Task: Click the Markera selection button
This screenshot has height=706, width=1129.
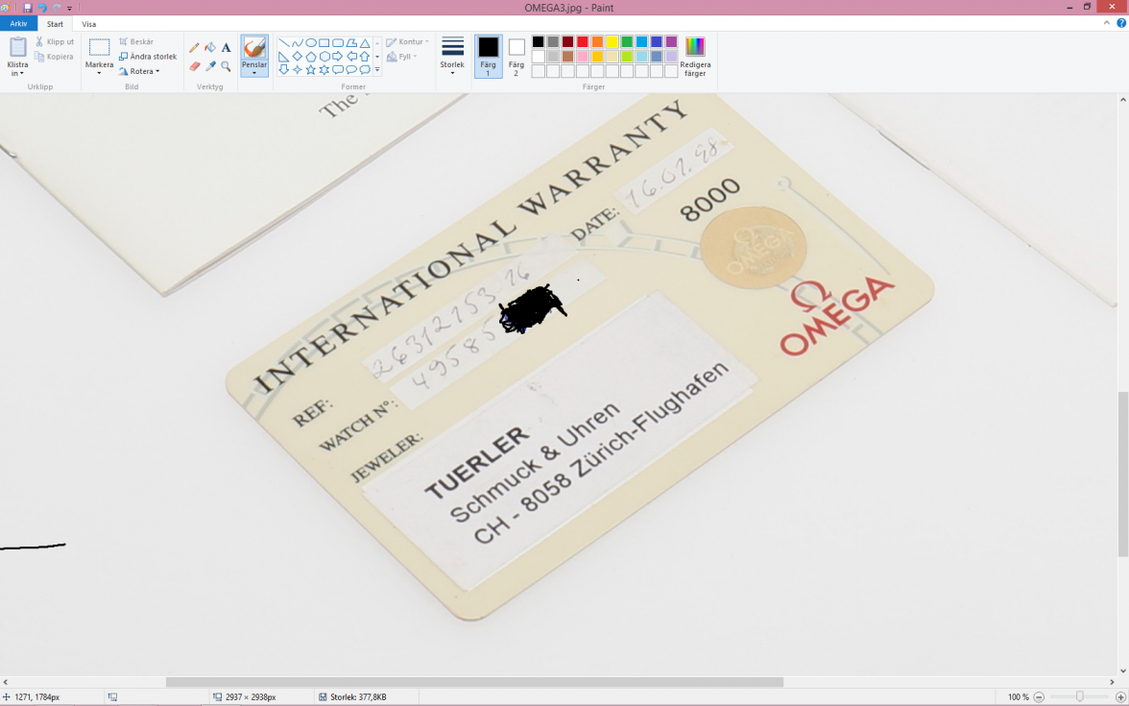Action: (x=99, y=56)
